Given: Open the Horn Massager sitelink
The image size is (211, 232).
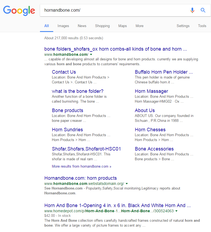Looking at the screenshot, I should click(x=151, y=91).
